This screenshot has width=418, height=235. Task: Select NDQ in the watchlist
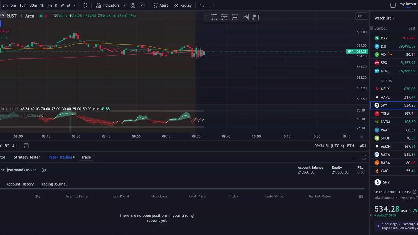[x=394, y=71]
